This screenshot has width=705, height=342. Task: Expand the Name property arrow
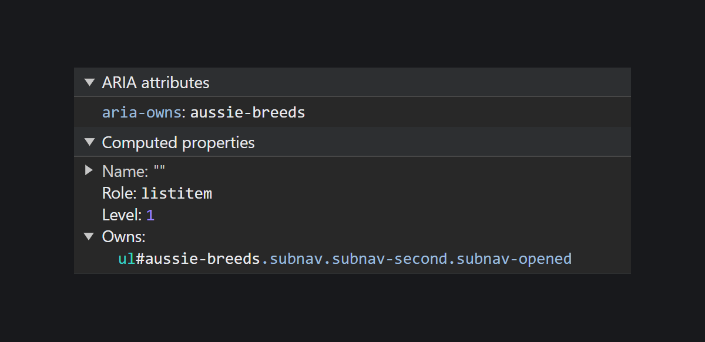[x=89, y=171]
